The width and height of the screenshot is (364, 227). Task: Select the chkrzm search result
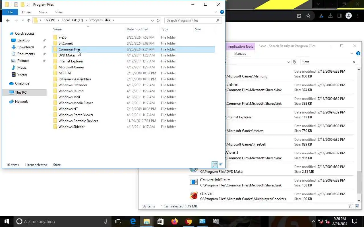click(x=272, y=196)
